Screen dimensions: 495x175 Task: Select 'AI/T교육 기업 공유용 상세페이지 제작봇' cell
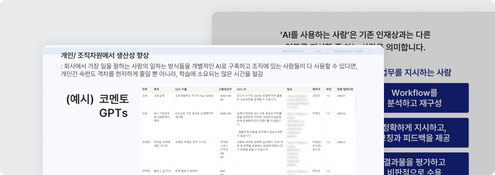pyautogui.click(x=194, y=115)
